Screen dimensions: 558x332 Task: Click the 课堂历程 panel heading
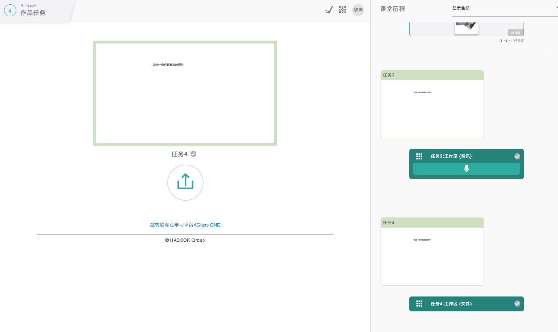point(393,9)
